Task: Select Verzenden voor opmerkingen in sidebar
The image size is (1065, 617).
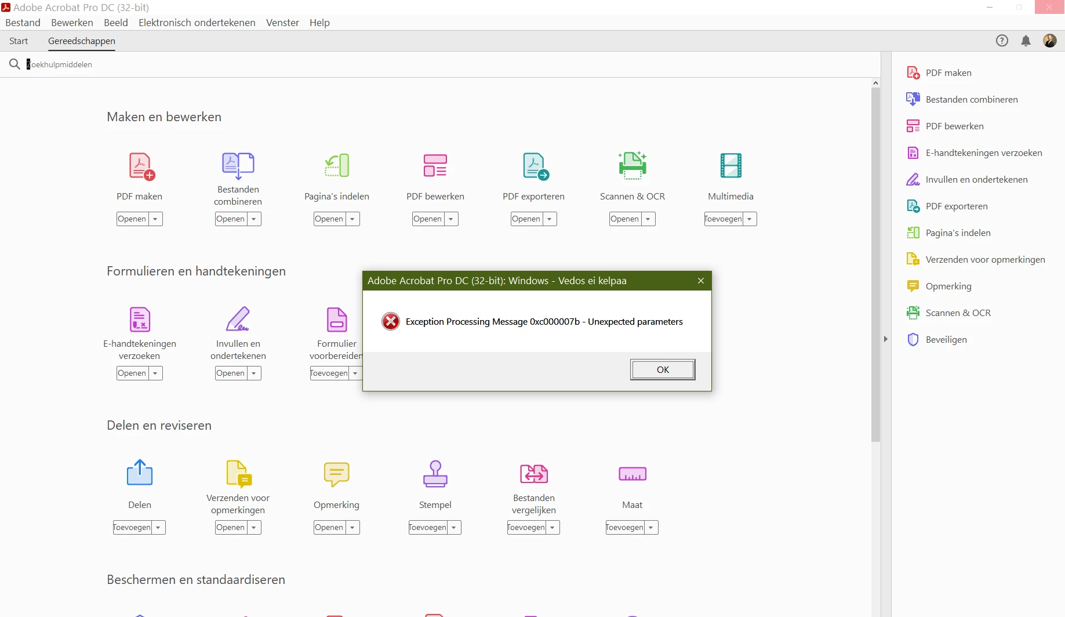Action: point(977,260)
